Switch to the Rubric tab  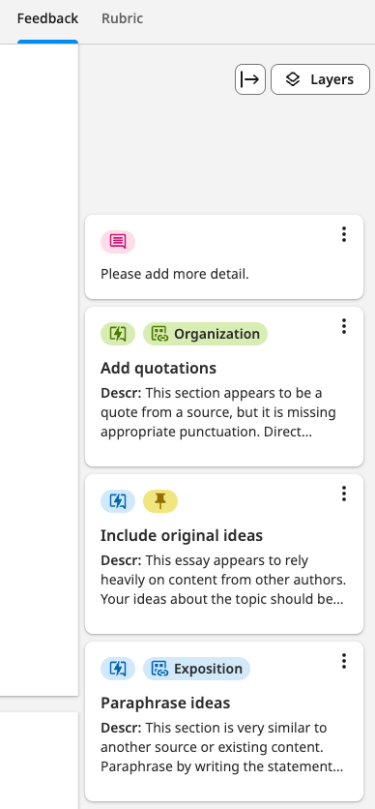click(x=122, y=18)
